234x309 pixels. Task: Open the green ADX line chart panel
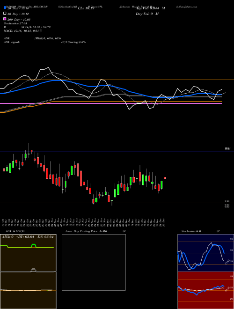coord(28,253)
